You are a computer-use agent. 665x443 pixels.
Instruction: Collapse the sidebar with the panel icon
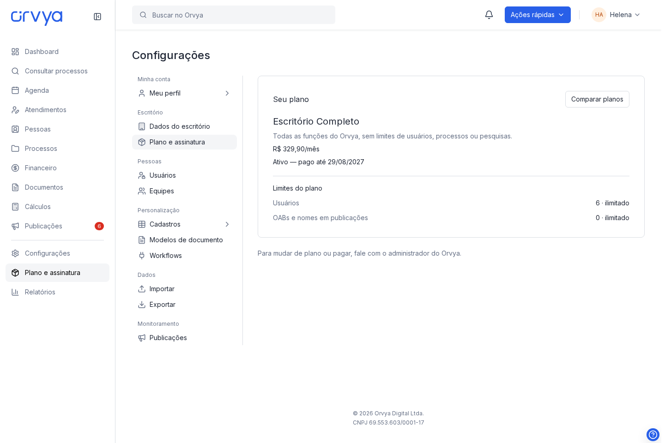(97, 17)
